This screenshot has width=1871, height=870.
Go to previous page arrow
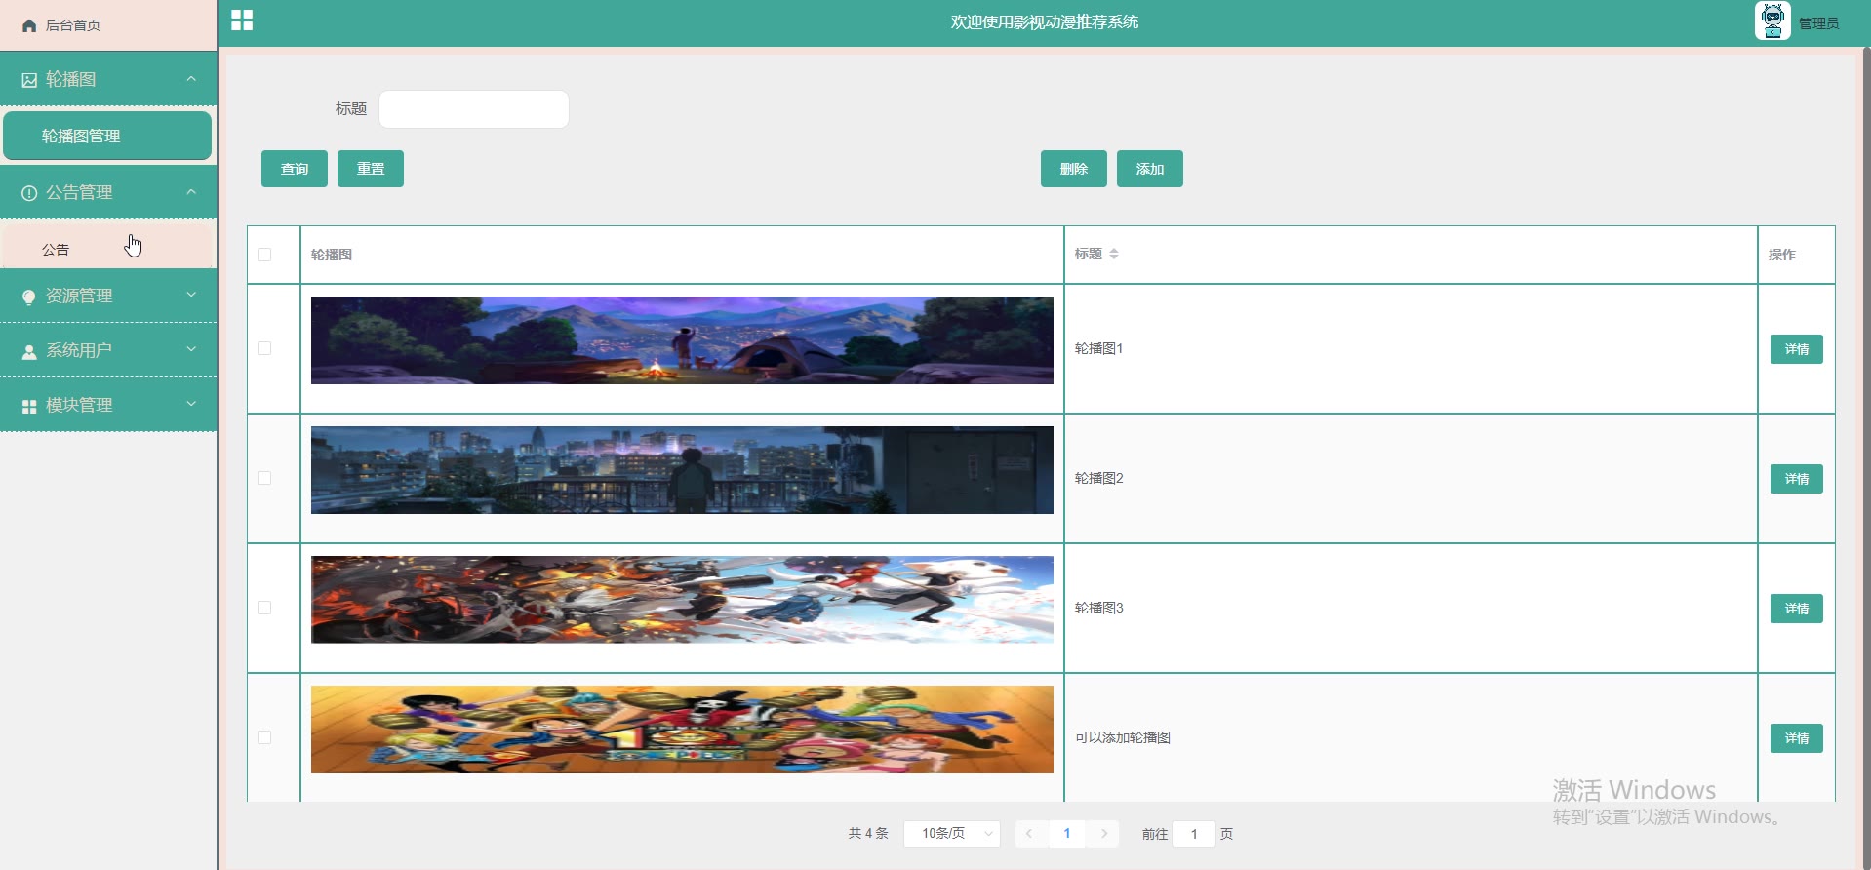click(x=1029, y=834)
